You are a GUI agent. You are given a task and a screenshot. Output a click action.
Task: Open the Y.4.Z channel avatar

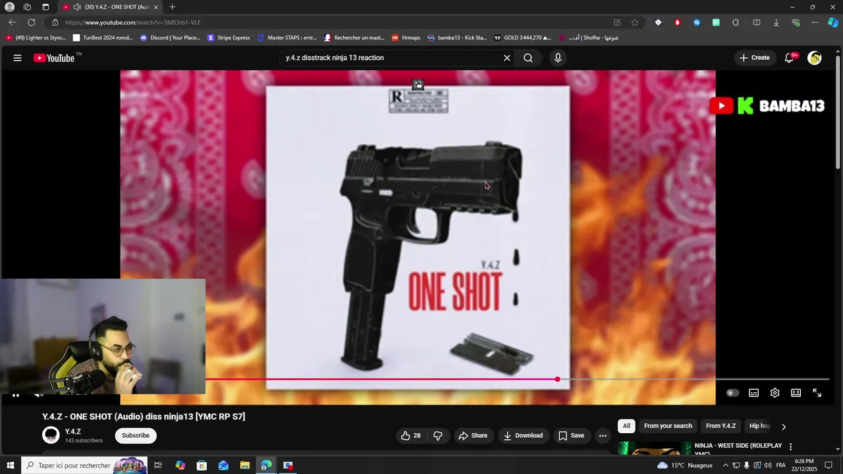point(51,434)
